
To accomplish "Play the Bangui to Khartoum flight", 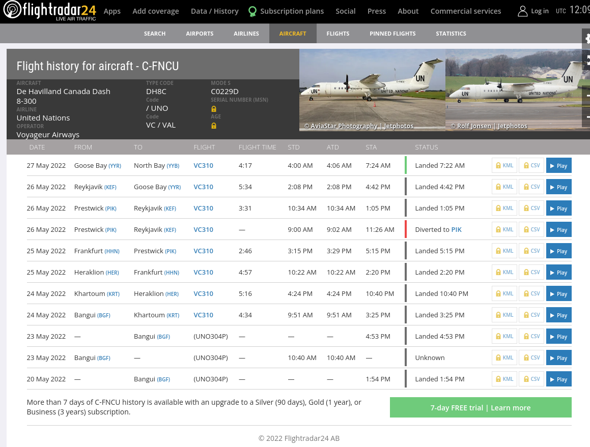I will 559,315.
